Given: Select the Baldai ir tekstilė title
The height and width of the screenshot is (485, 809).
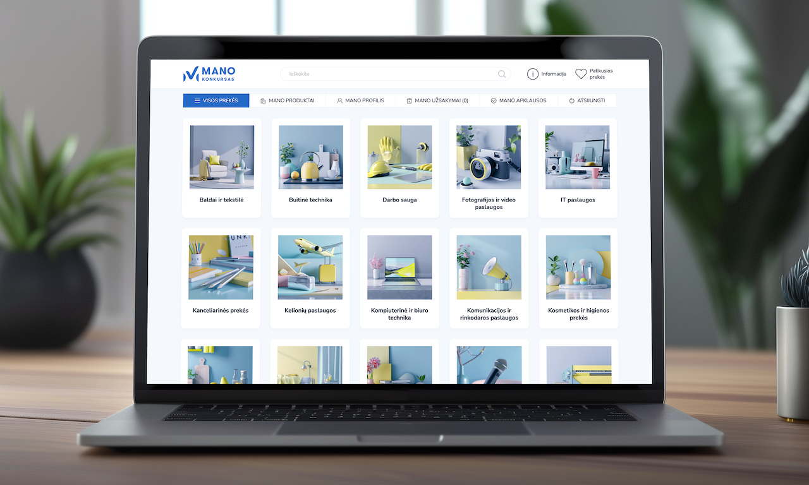Looking at the screenshot, I should (x=222, y=200).
